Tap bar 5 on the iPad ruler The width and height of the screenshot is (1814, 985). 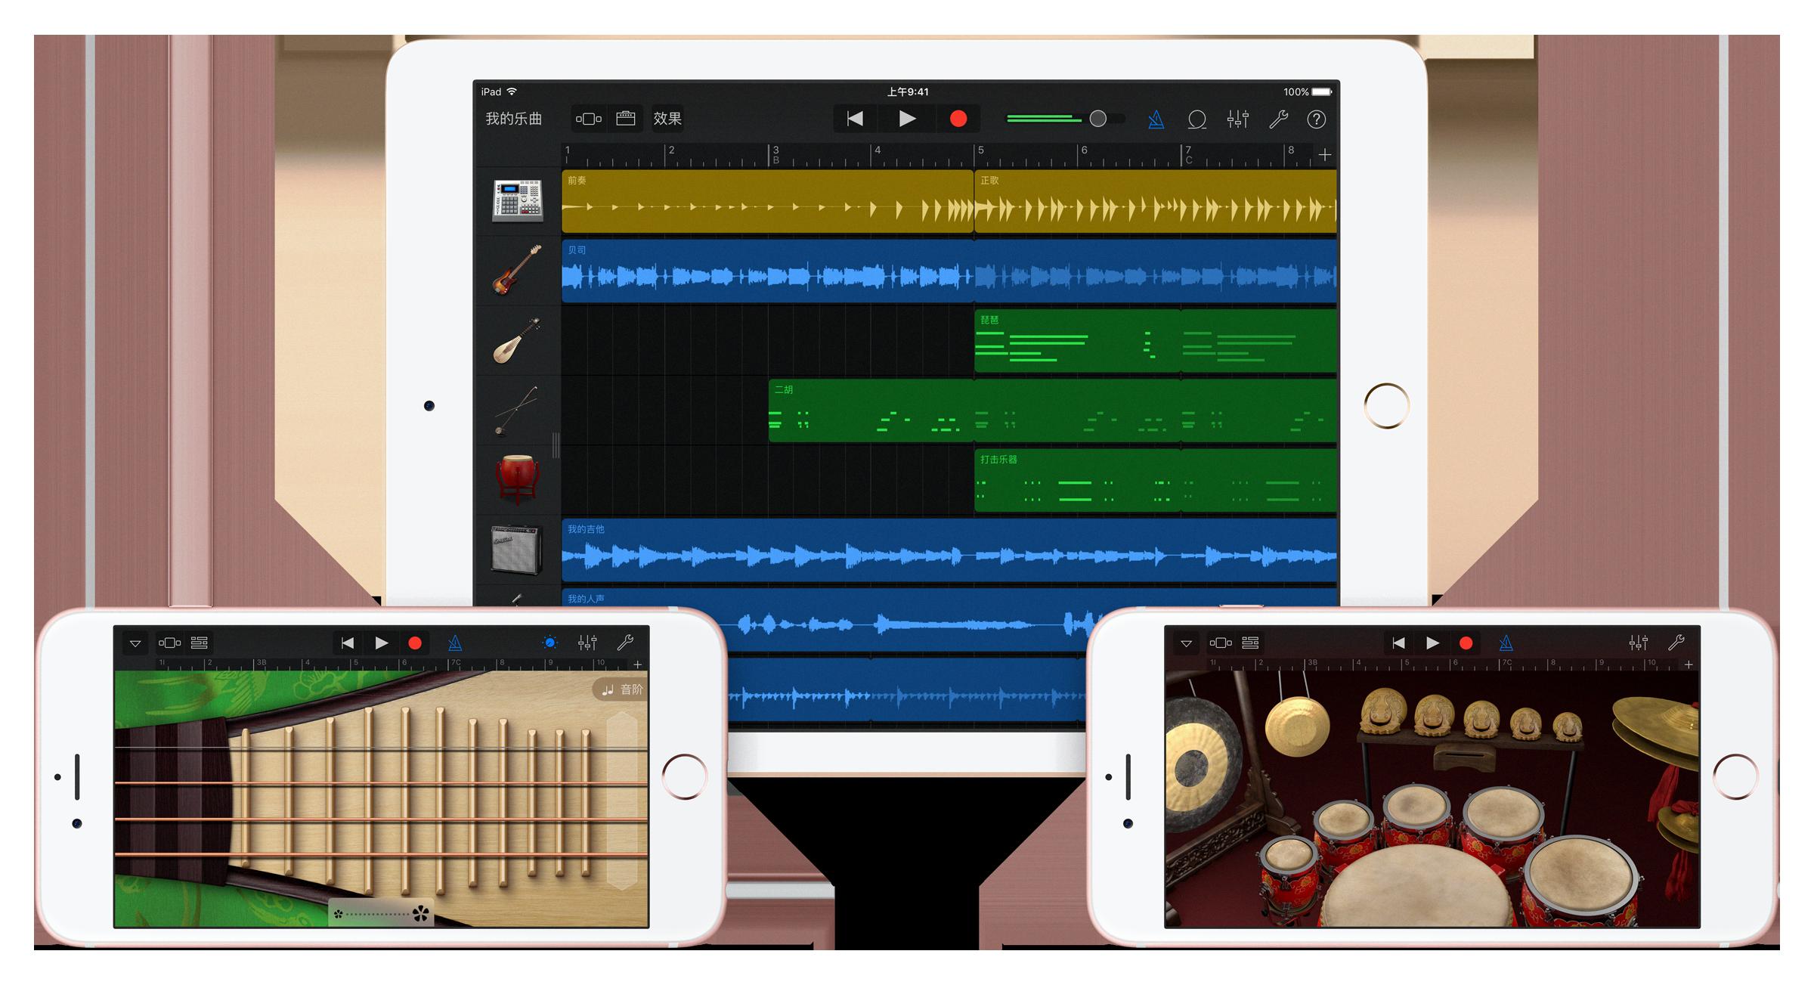coord(981,150)
